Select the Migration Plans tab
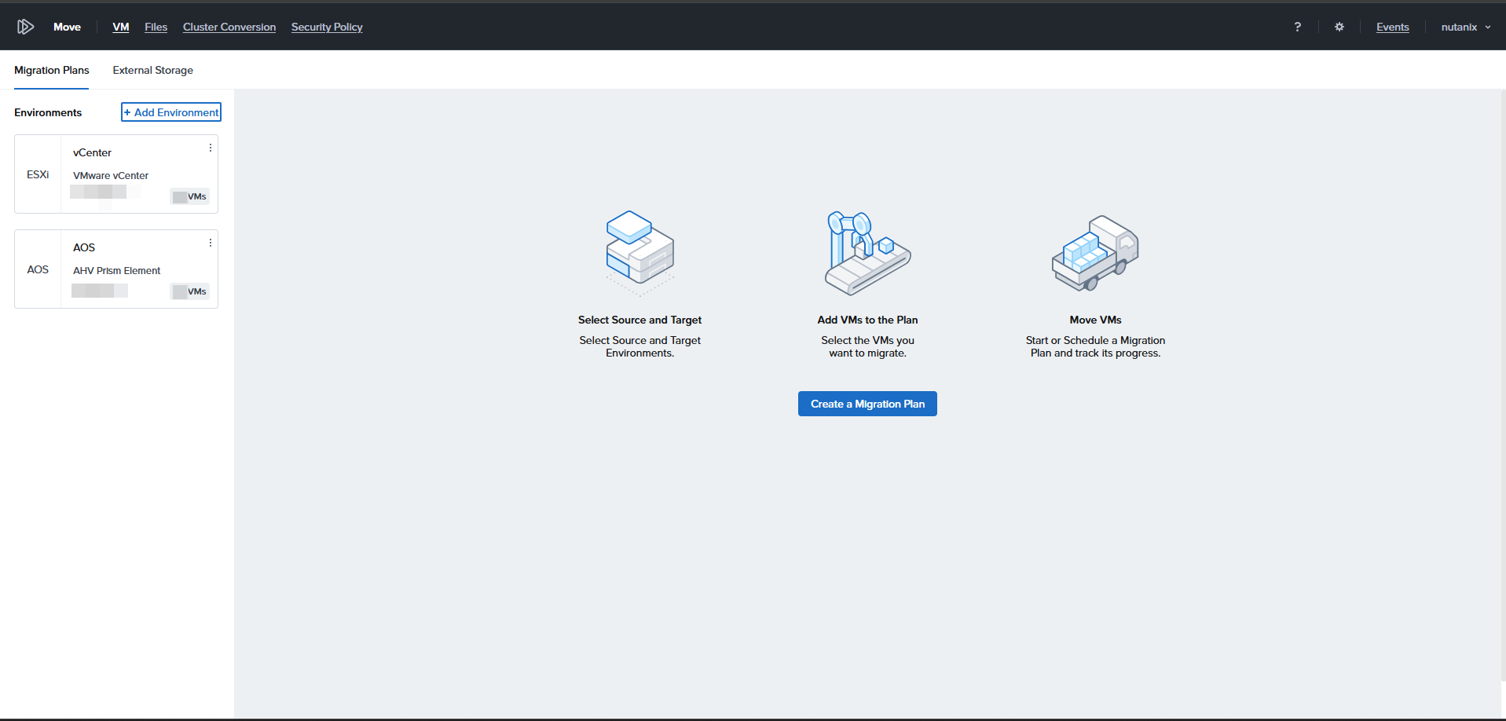This screenshot has width=1506, height=721. [x=52, y=70]
